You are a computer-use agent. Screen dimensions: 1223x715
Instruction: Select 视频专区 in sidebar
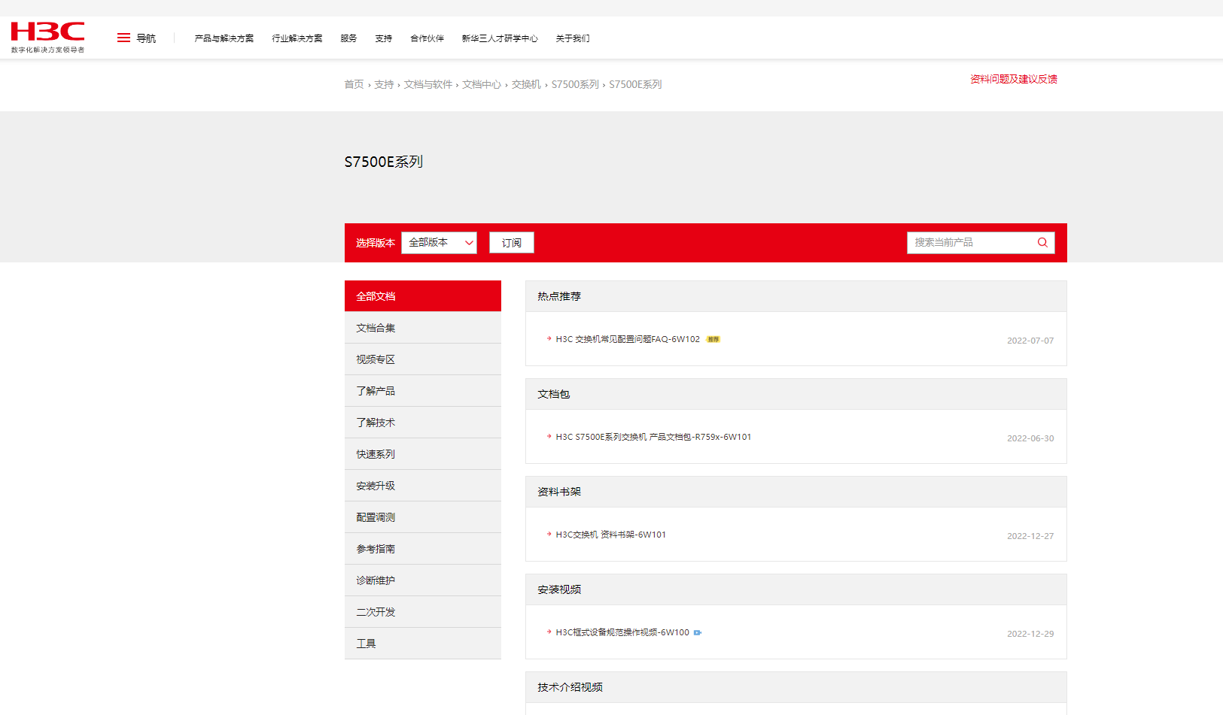[x=423, y=359]
